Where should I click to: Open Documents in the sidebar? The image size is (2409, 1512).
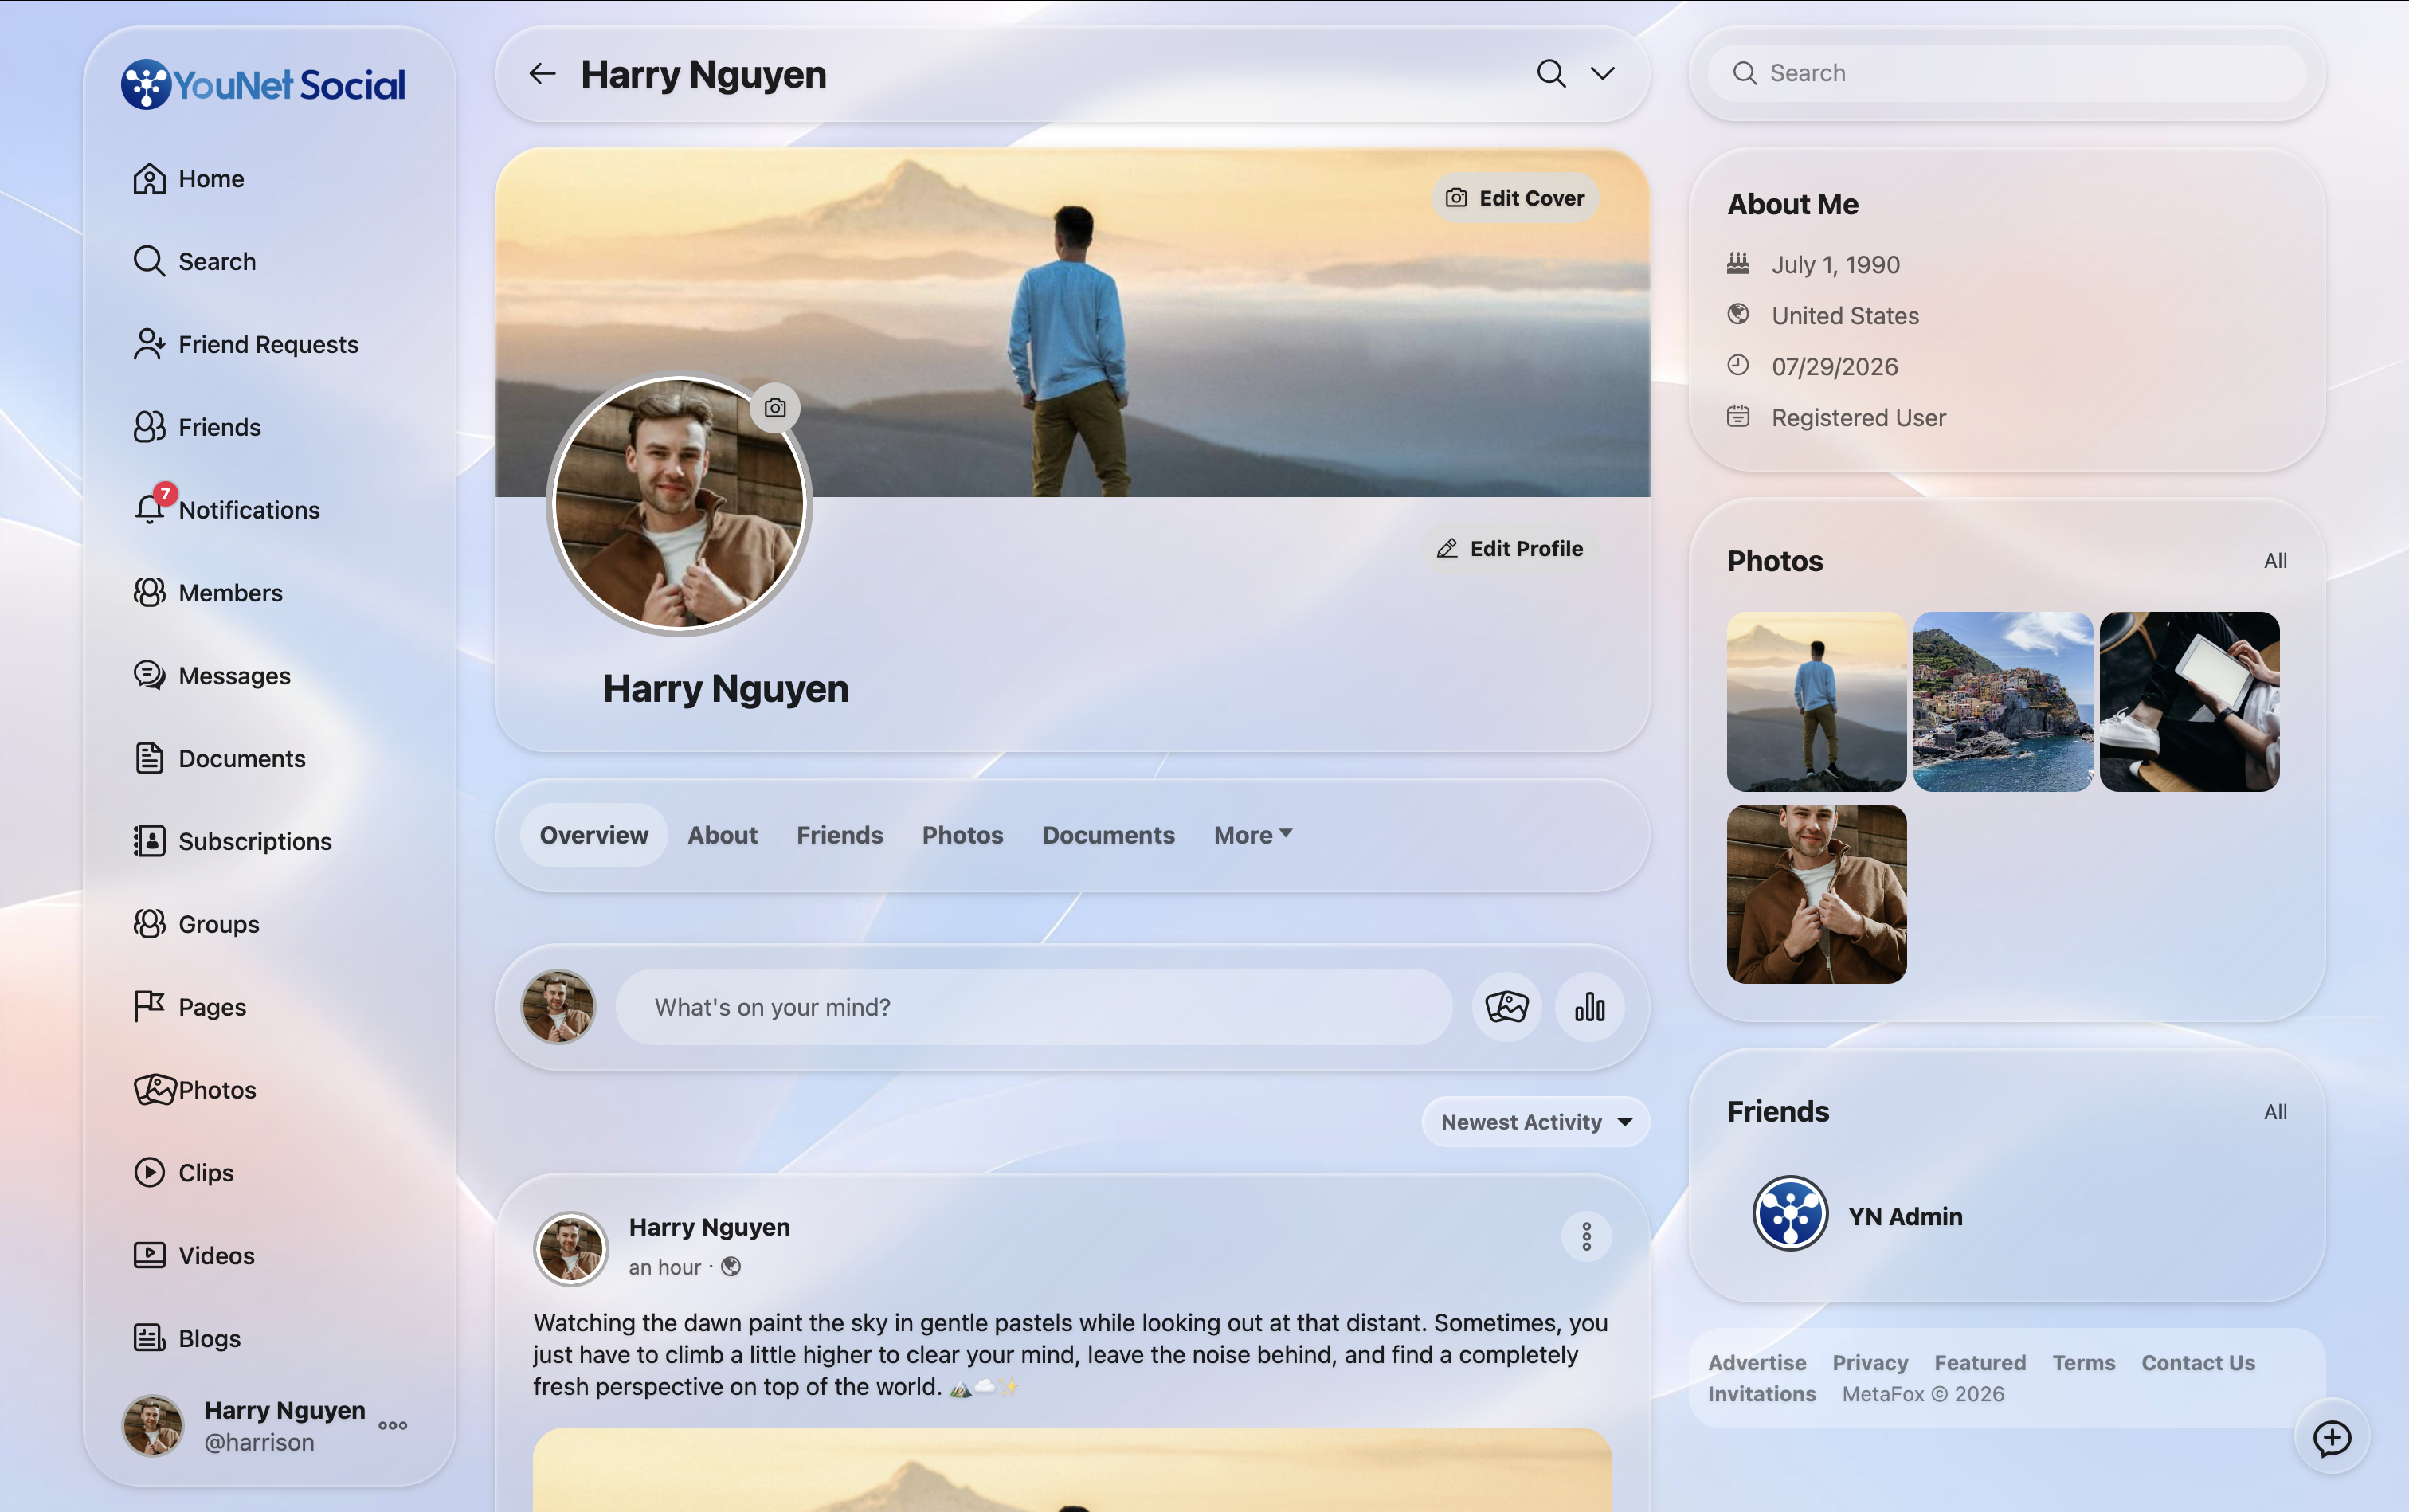[219, 759]
